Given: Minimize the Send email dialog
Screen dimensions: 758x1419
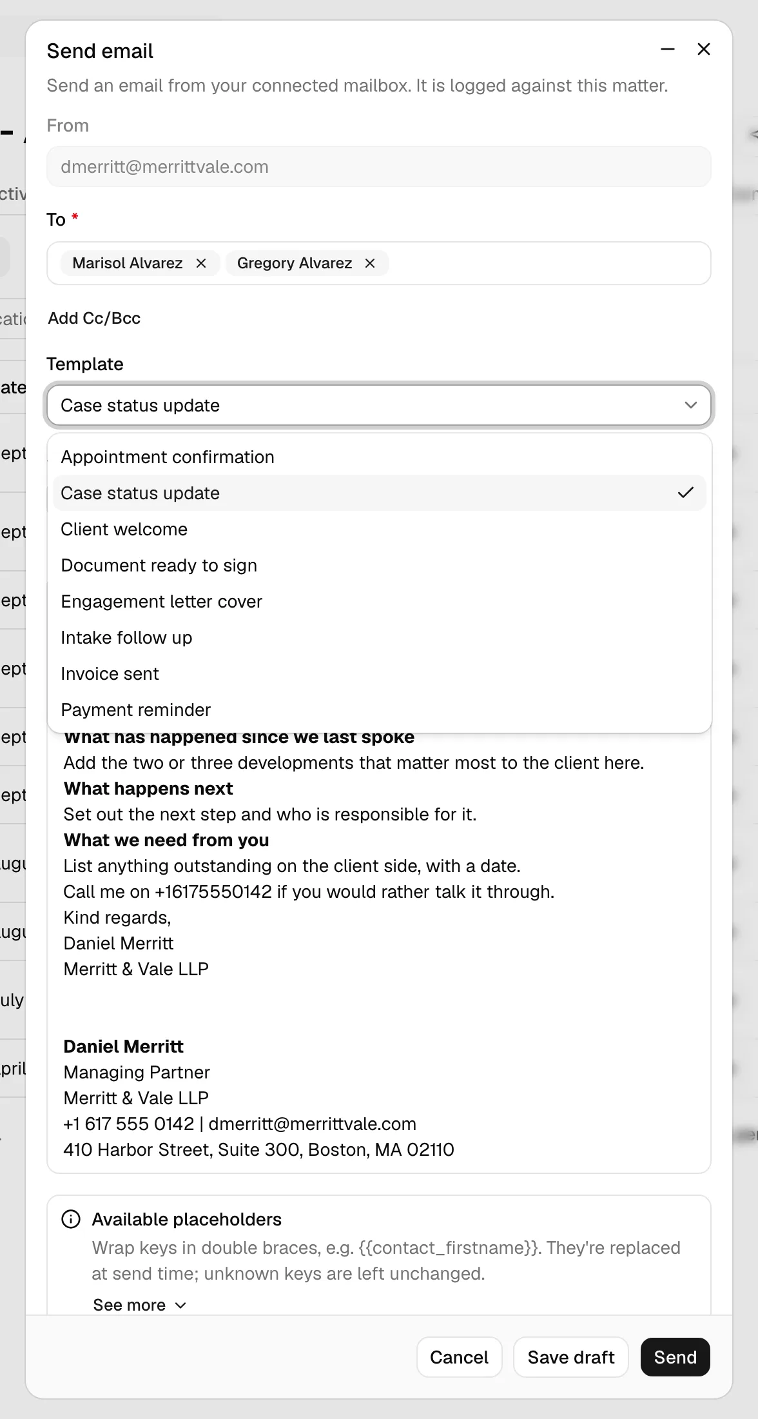Looking at the screenshot, I should 668,49.
